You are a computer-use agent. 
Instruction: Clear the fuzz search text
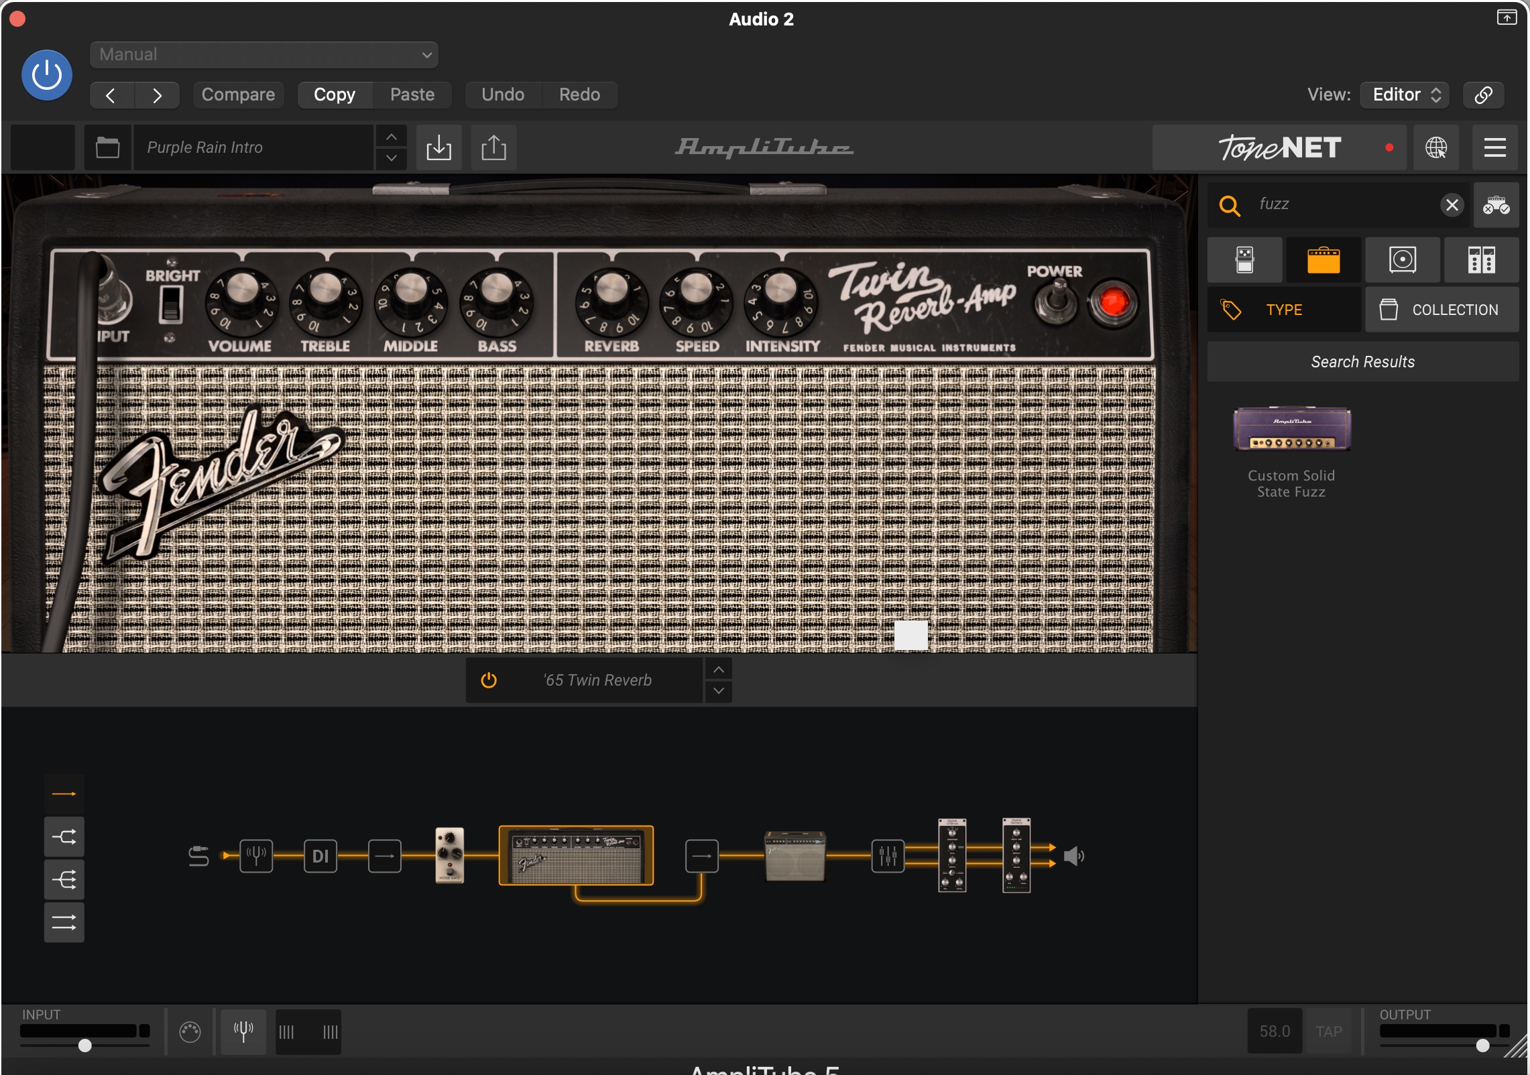[x=1452, y=204]
